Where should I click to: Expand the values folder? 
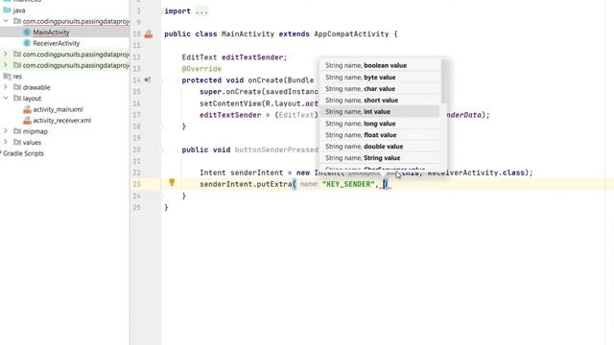tap(6, 142)
